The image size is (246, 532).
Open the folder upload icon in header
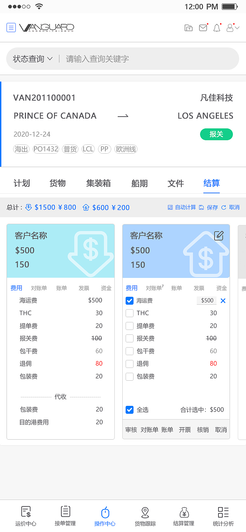tap(189, 28)
